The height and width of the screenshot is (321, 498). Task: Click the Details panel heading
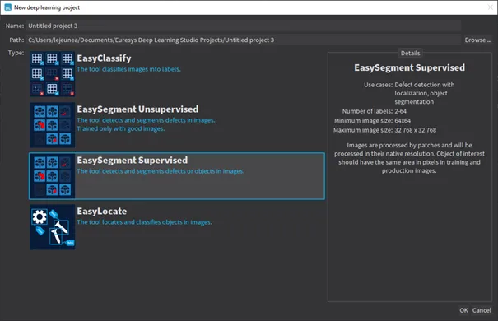pos(410,53)
